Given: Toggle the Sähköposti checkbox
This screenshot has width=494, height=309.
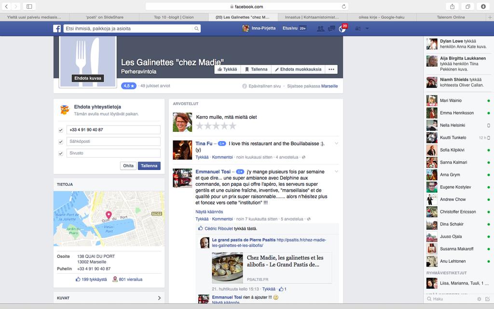Looking at the screenshot, I should pyautogui.click(x=61, y=141).
